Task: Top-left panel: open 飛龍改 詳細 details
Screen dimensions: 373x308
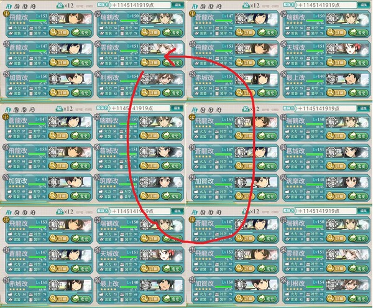Action: 59,32
